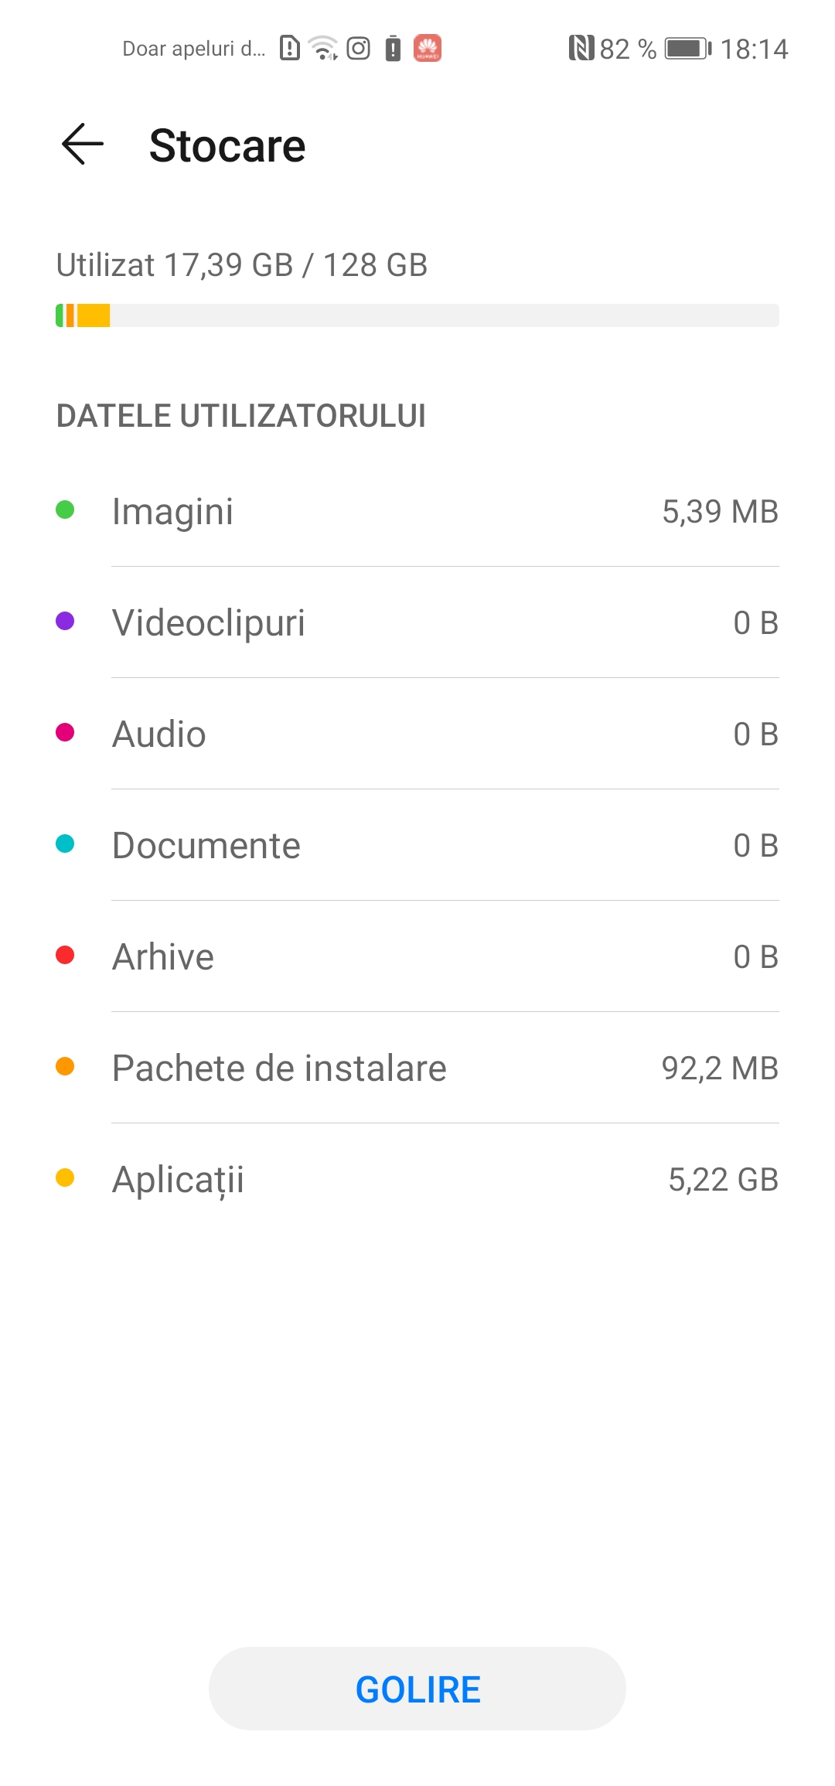835x1786 pixels.
Task: Tap the Instagram notification icon
Action: point(358,49)
